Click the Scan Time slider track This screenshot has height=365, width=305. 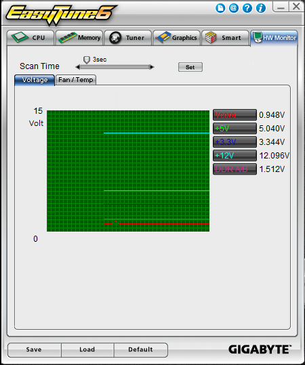(115, 67)
